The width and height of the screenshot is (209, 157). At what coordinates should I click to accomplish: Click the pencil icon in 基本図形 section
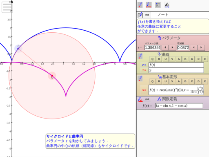(x=140, y=78)
